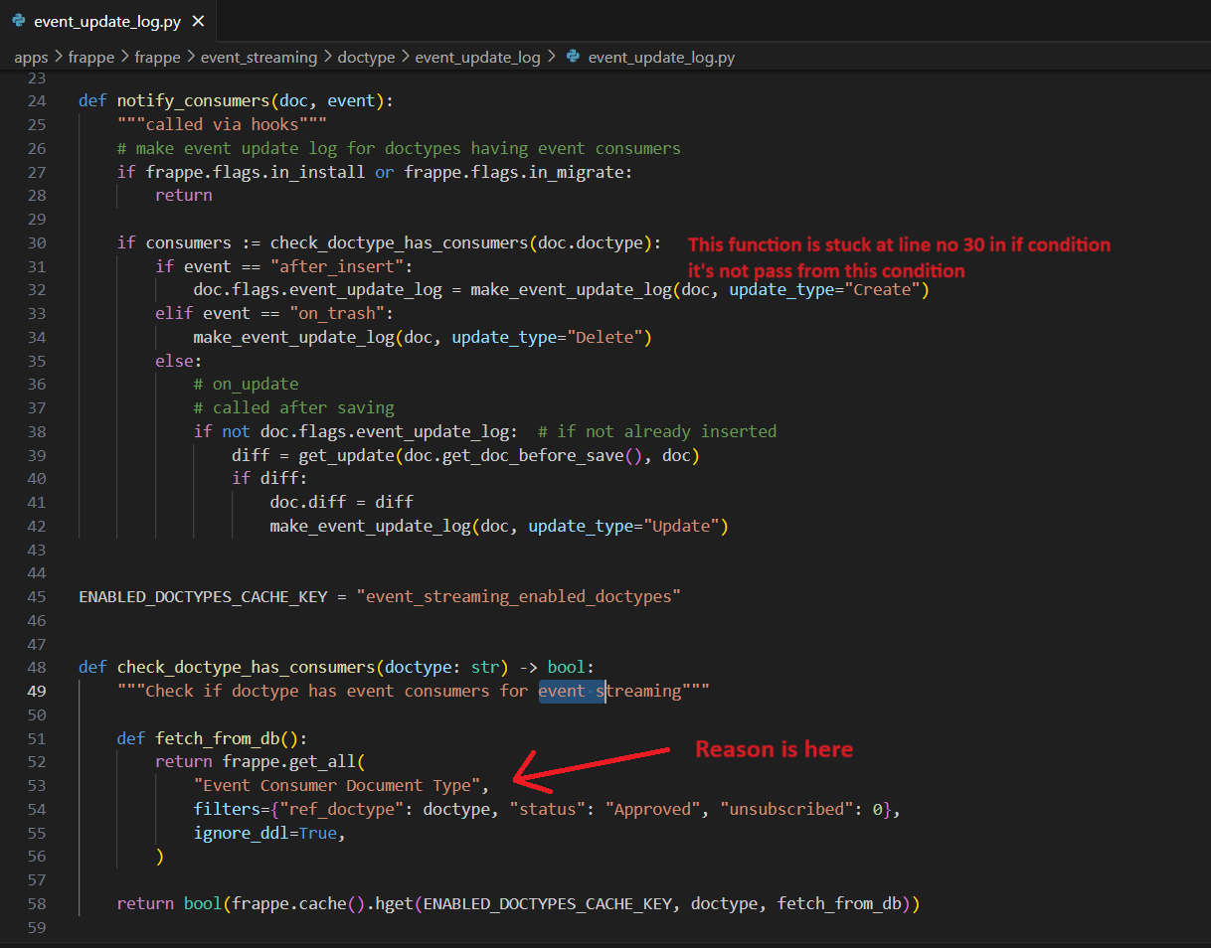This screenshot has height=948, width=1211.
Task: Click line number 30 in the gutter
Action: pos(37,242)
